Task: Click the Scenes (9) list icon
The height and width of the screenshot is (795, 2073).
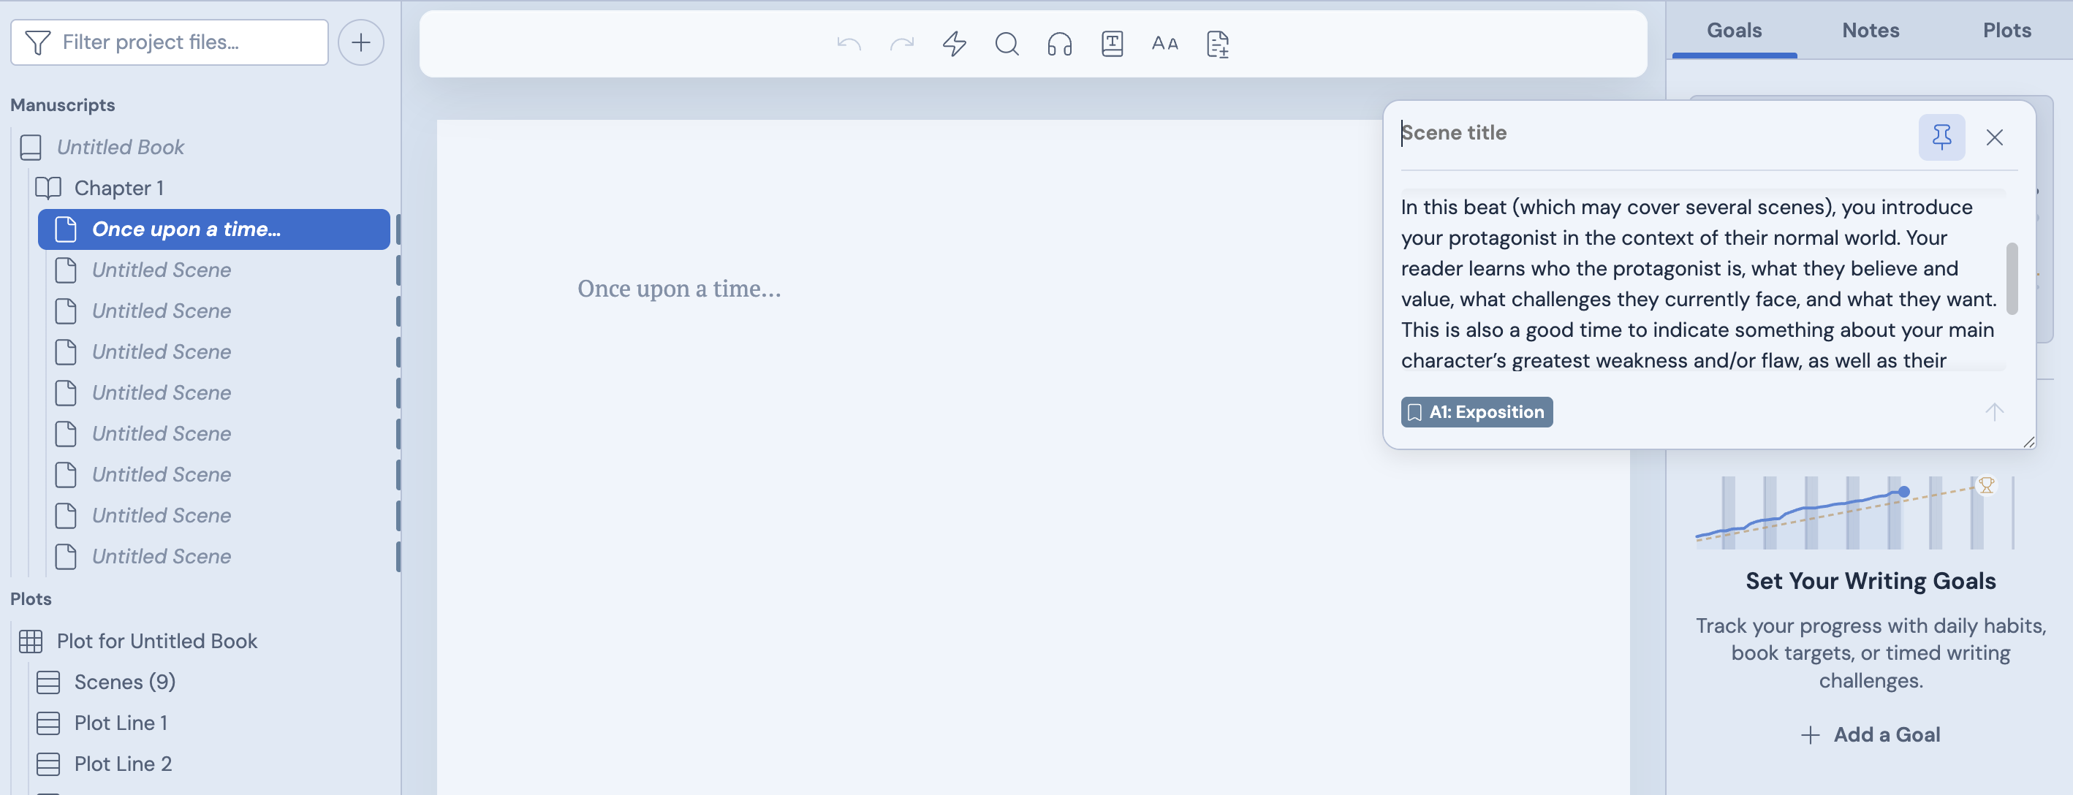Action: pos(48,682)
